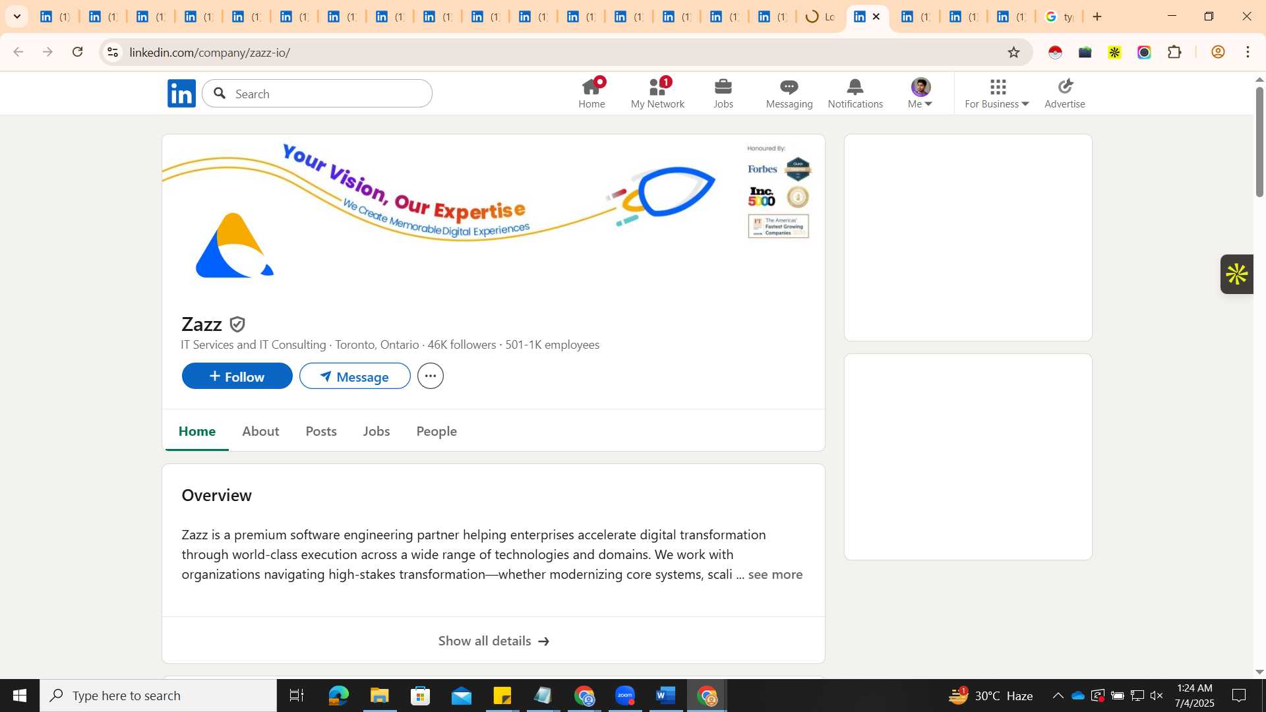Open Zoom from the taskbar
The image size is (1266, 712).
[625, 696]
